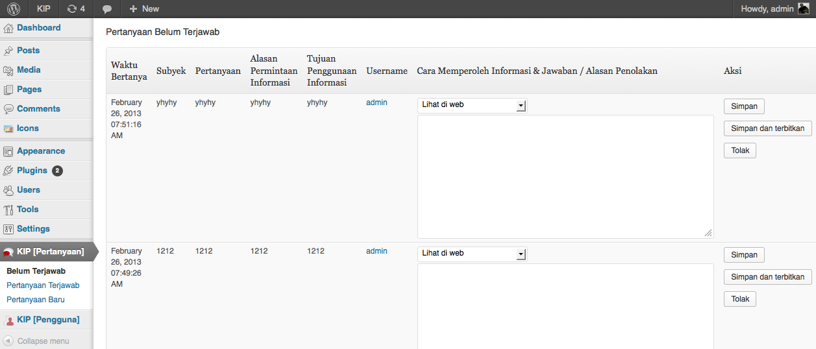This screenshot has width=816, height=349.
Task: Open the Settings menu
Action: (34, 229)
